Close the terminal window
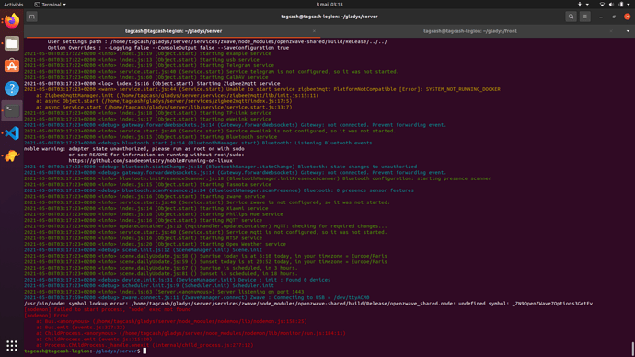 (627, 17)
